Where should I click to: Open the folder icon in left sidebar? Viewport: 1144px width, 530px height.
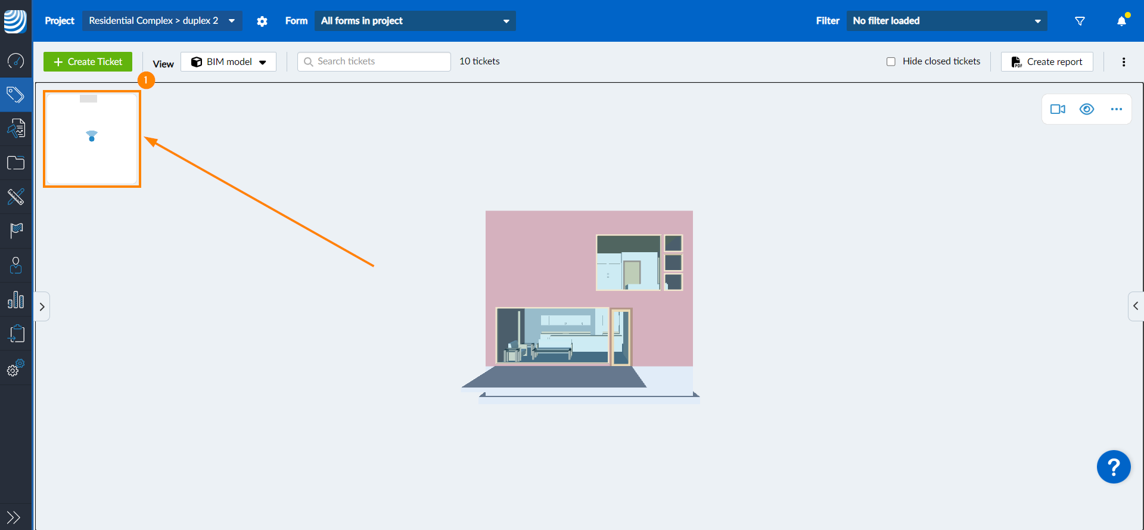tap(15, 163)
